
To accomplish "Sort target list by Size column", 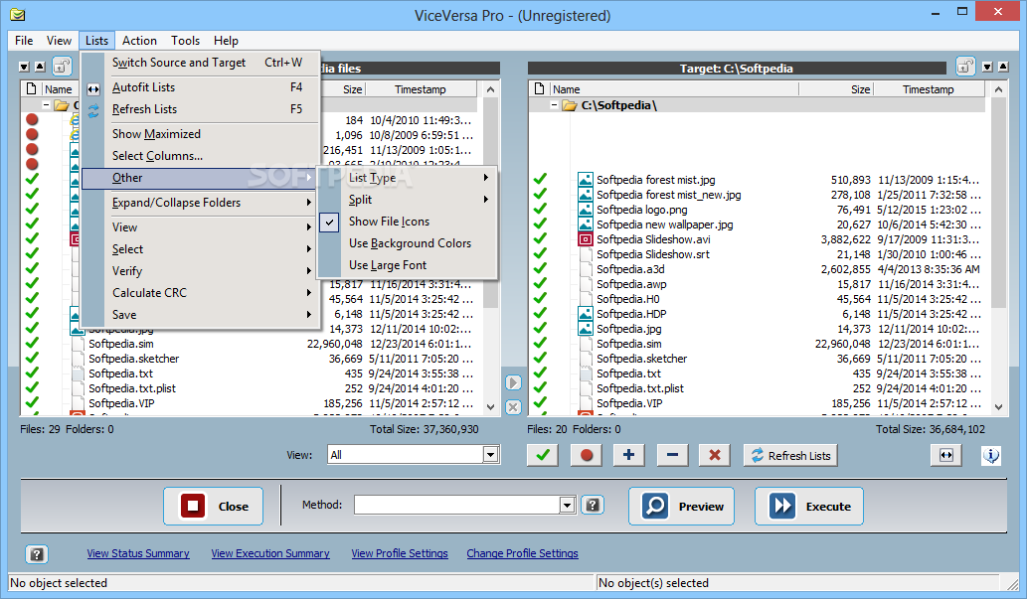I will click(x=836, y=89).
